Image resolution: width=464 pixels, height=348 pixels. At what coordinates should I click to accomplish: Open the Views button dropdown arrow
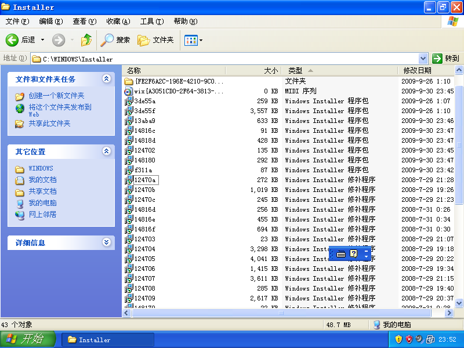point(201,40)
